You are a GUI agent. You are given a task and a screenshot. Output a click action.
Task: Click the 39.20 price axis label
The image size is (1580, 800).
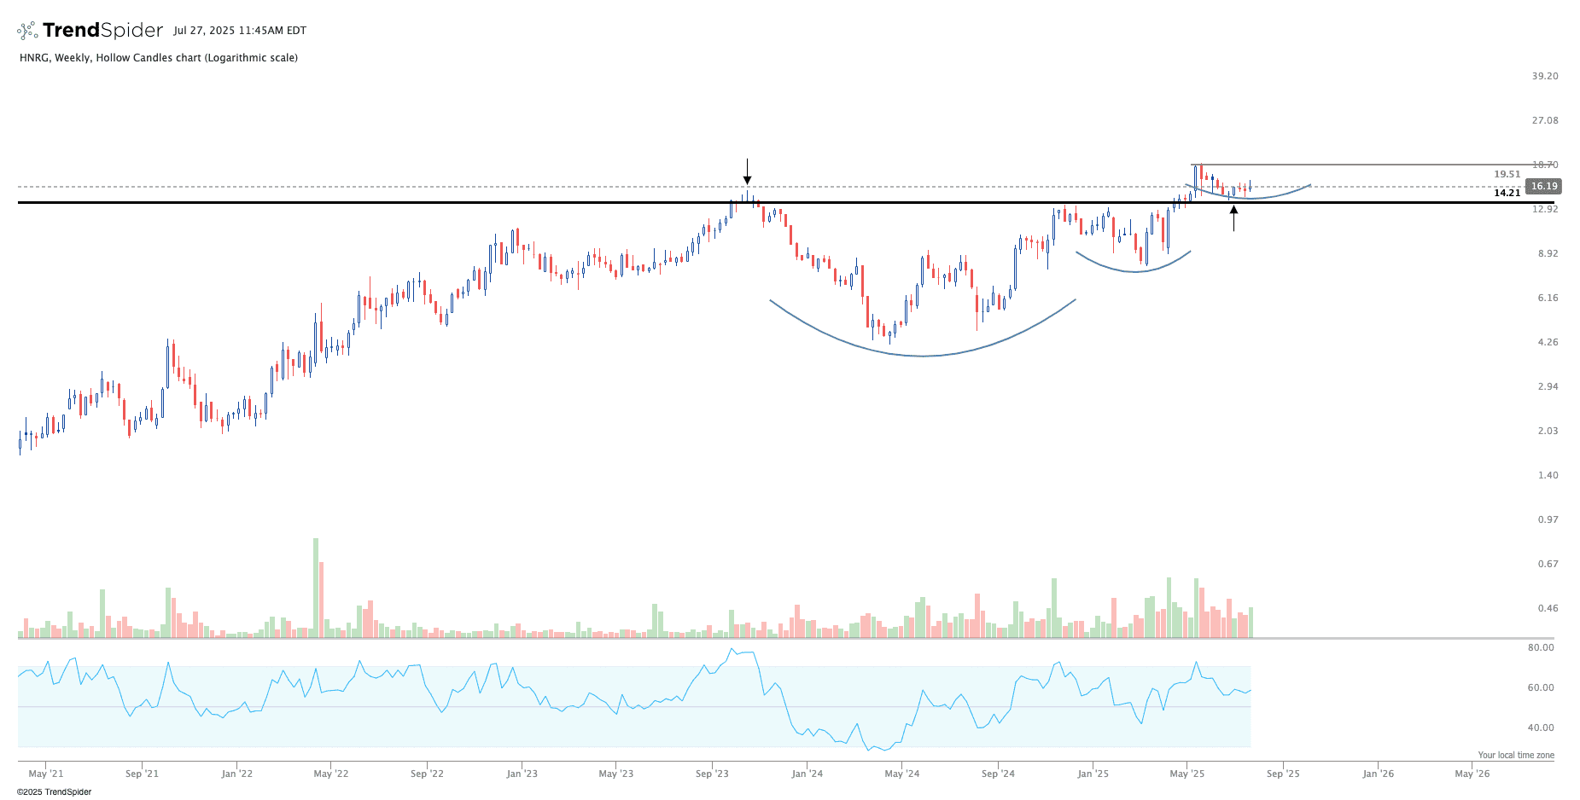point(1544,76)
